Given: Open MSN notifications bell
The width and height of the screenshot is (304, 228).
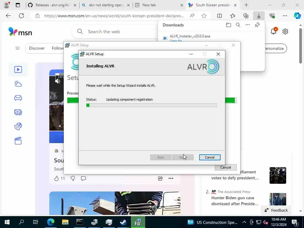Looking at the screenshot, I should pyautogui.click(x=273, y=31).
